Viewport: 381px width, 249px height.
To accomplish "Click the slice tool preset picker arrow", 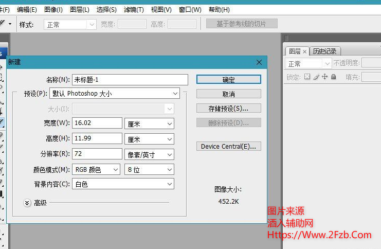I will [x=10, y=24].
